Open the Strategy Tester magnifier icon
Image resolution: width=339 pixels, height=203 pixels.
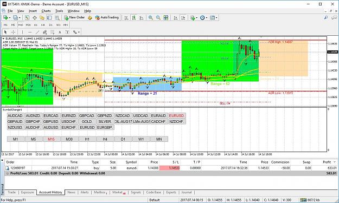(x=57, y=18)
